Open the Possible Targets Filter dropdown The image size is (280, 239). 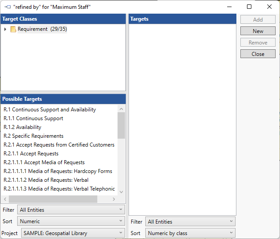[71, 210]
